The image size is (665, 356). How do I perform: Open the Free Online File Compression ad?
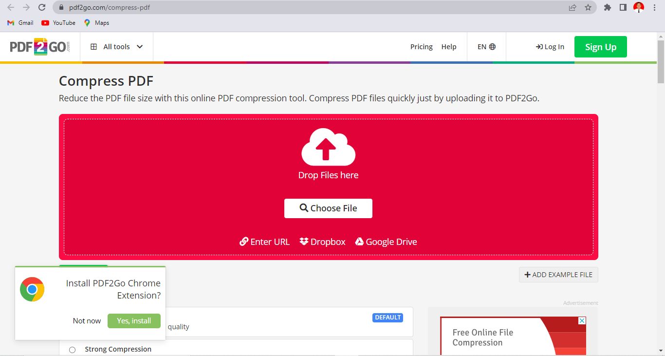tap(513, 336)
